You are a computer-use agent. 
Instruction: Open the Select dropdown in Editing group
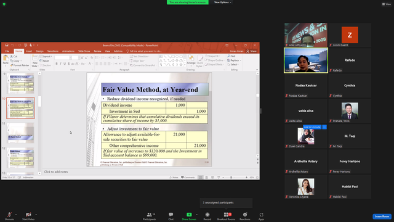pos(233,65)
